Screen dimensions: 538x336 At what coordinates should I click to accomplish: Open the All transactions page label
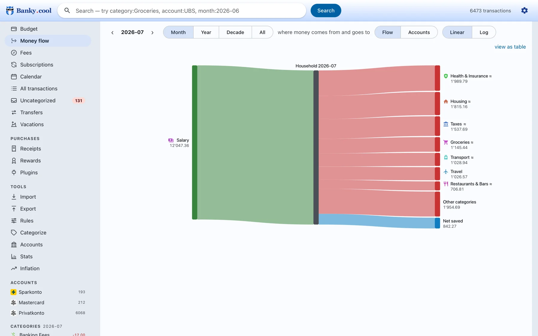click(x=39, y=88)
